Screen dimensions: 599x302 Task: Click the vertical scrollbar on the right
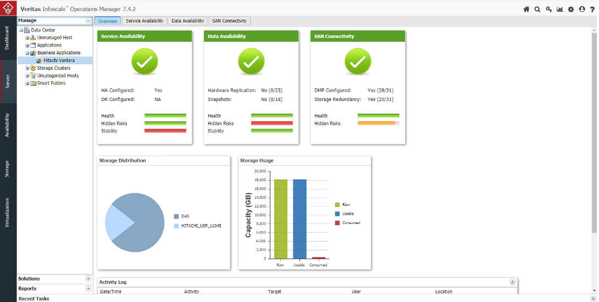pyautogui.click(x=595, y=137)
